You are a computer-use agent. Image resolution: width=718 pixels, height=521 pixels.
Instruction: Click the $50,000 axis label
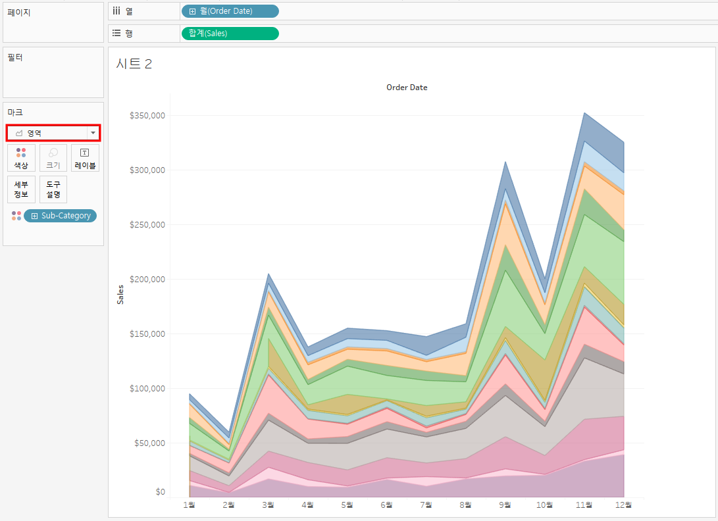point(149,443)
